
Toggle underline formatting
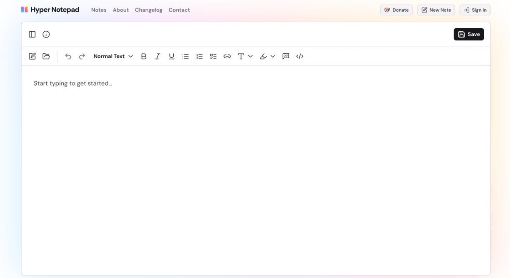tap(171, 56)
